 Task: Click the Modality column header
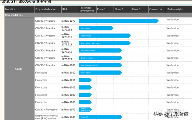tap(19, 9)
